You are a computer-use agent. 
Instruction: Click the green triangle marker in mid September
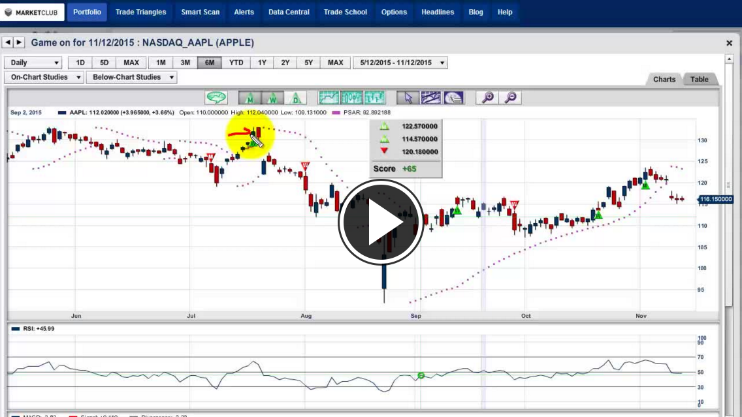(457, 211)
